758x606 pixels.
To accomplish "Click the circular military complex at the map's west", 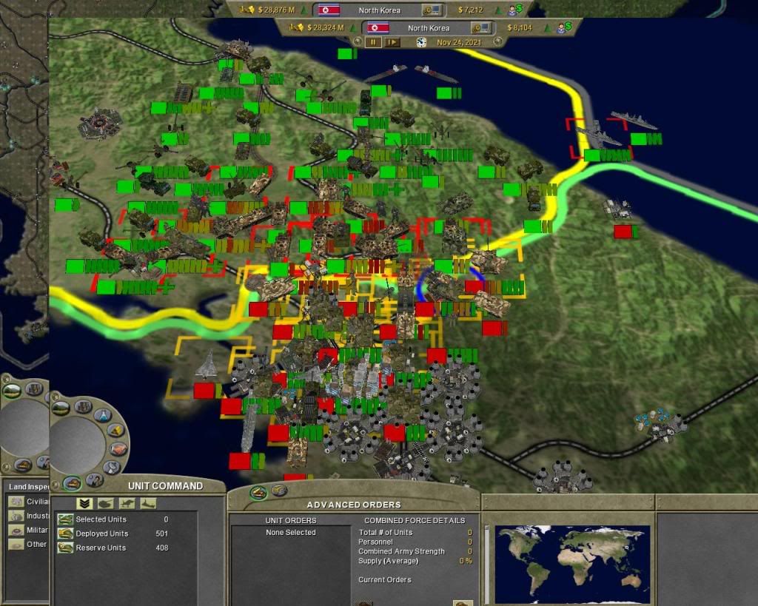I will pos(99,124).
